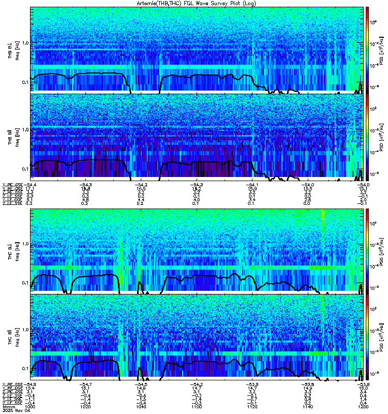Image resolution: width=388 pixels, height=414 pixels.
Task: Click the 'X_RE_GSE' row label under THC panels
Action: coord(13,385)
